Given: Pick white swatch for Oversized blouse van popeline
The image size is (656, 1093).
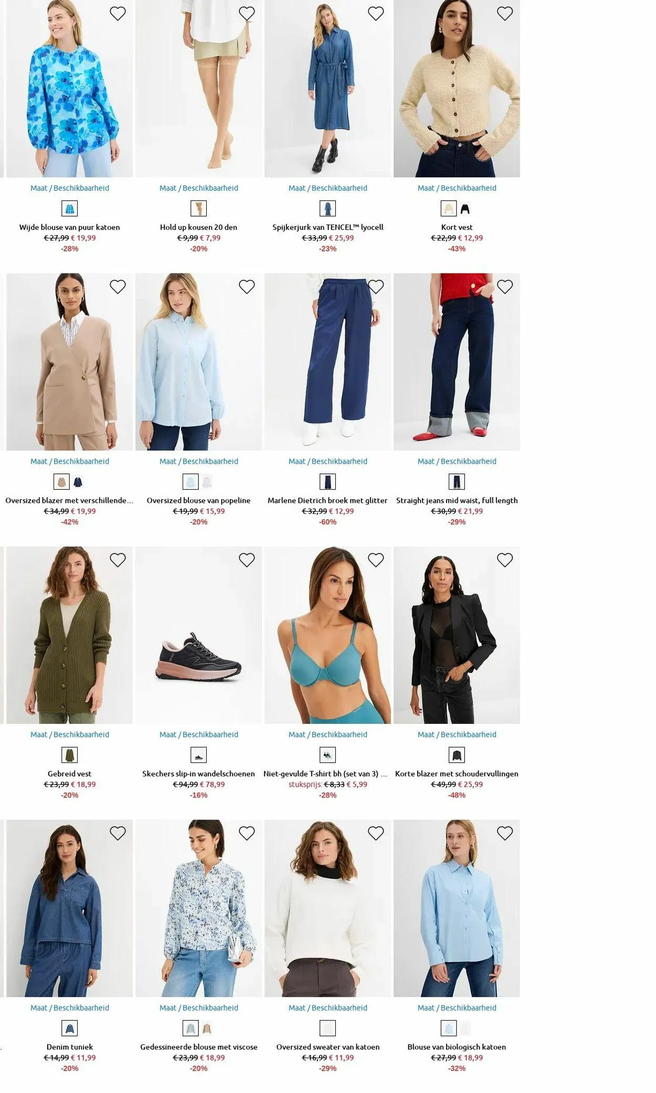Looking at the screenshot, I should 207,482.
